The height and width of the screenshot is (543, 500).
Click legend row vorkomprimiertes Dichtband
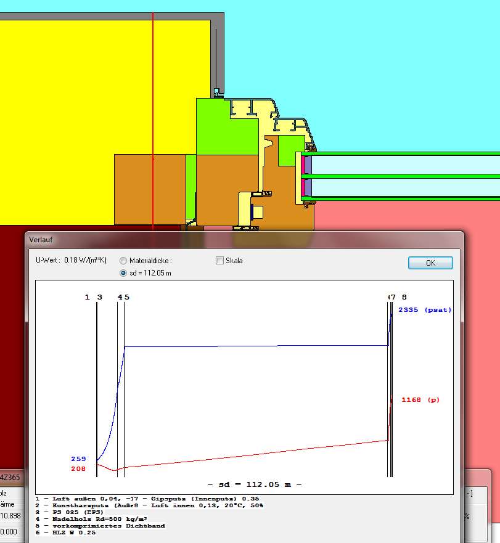pos(100,526)
